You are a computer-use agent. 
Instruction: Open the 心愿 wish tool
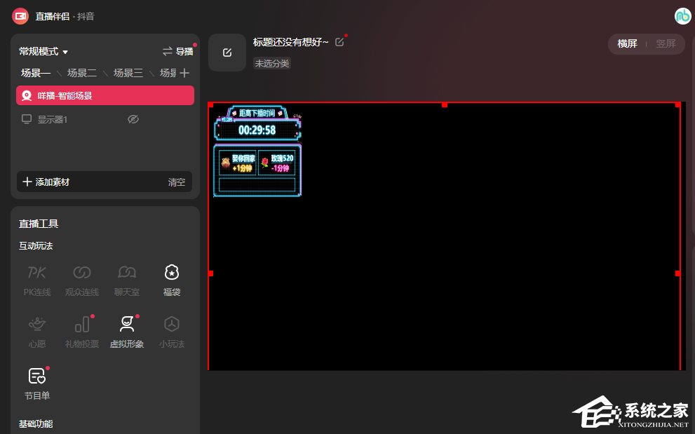click(x=37, y=332)
